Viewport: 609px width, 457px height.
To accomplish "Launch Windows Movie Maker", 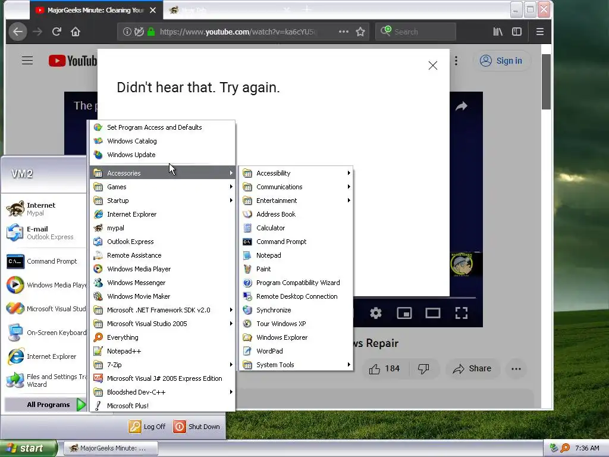I will (x=162, y=296).
